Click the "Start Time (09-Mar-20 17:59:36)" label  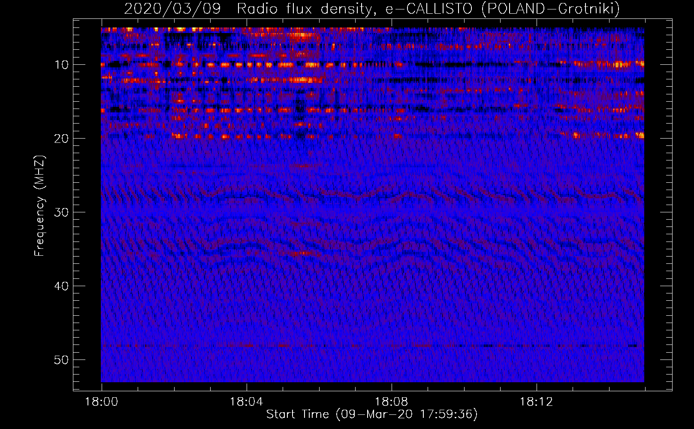click(x=372, y=414)
